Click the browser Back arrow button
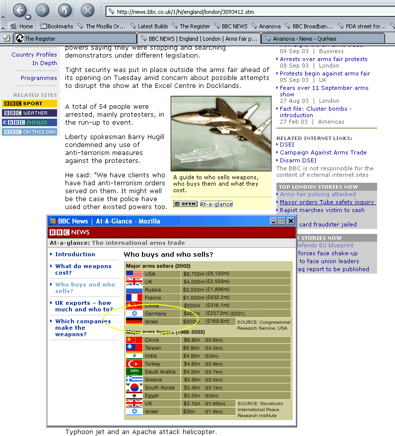This screenshot has height=436, width=395. 19,10
